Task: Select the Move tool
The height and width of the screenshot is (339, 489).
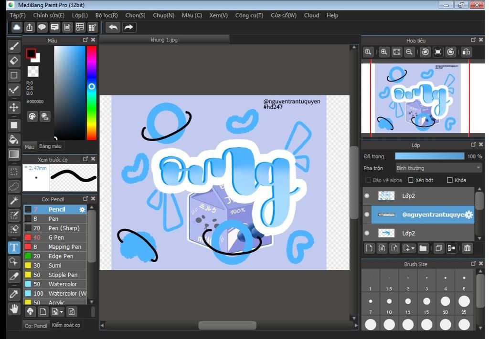Action: pyautogui.click(x=14, y=107)
